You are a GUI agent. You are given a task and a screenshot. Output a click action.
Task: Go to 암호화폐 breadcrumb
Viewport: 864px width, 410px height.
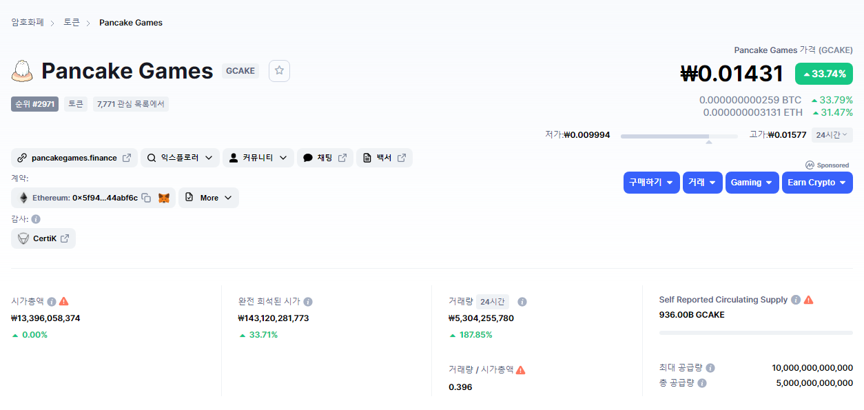coord(28,23)
